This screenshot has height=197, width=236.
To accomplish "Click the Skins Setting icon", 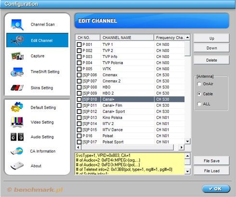I will 17,88.
